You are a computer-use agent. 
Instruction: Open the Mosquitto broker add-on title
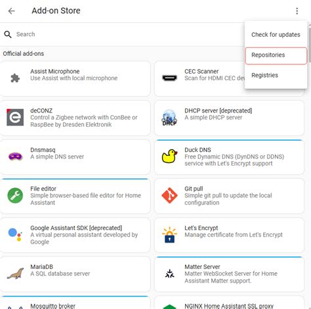pyautogui.click(x=52, y=306)
